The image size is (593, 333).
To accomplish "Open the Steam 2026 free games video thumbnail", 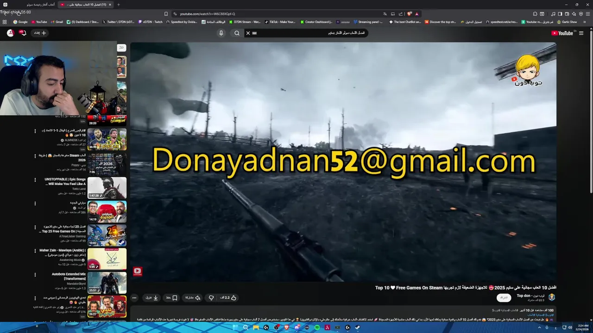I will 107,164.
